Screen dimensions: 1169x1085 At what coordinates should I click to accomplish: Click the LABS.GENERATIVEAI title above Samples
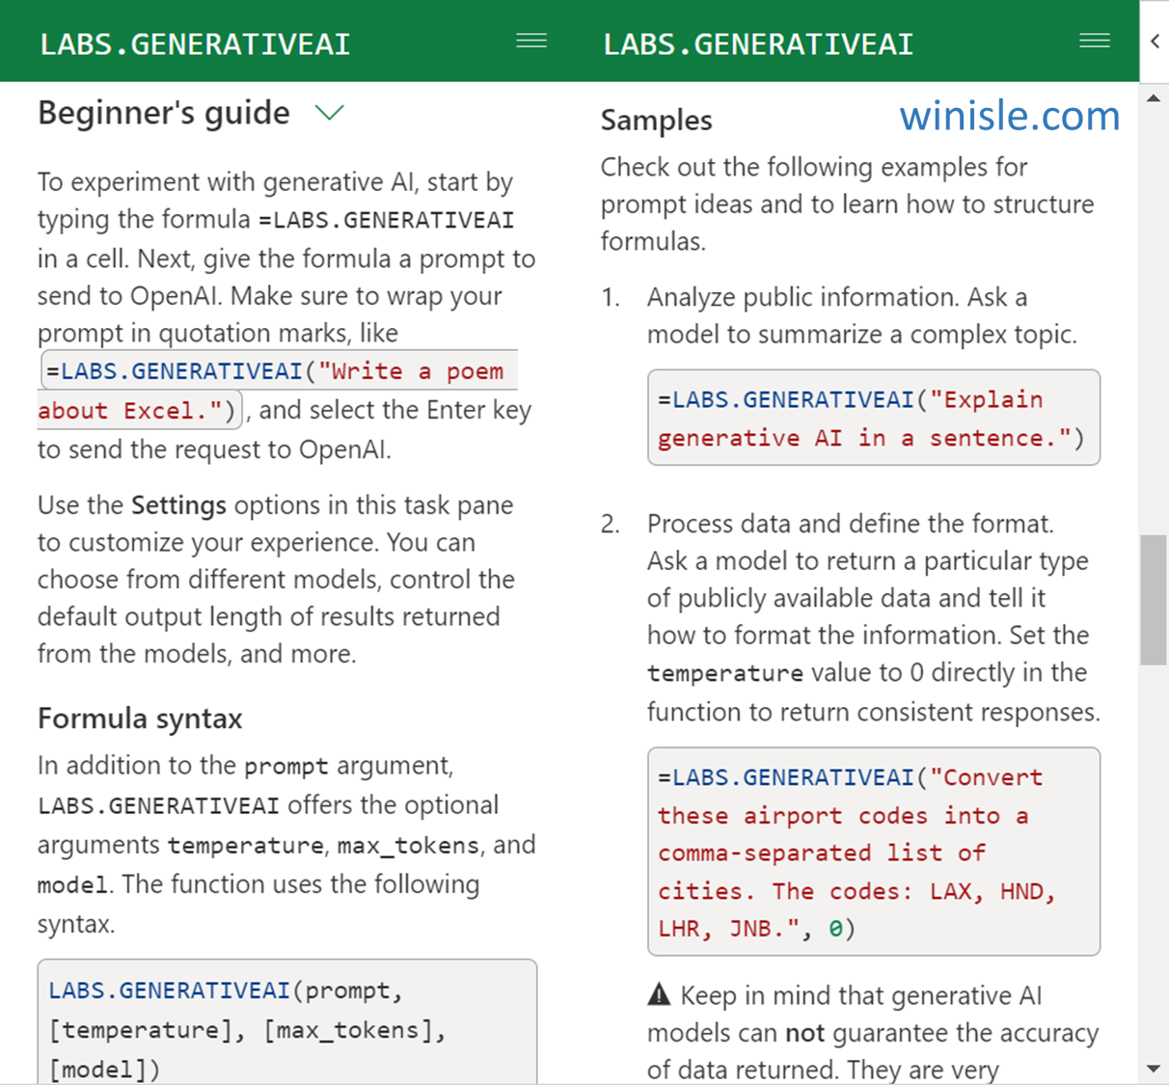tap(758, 44)
